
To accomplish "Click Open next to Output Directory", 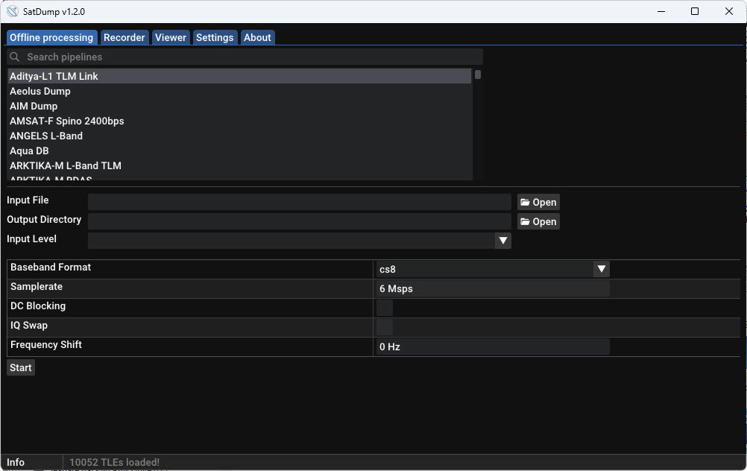I will [x=538, y=221].
